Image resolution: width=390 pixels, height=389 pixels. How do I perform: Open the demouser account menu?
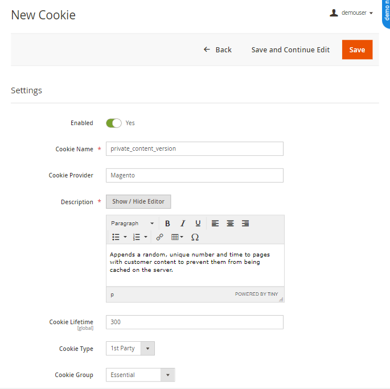click(x=351, y=13)
